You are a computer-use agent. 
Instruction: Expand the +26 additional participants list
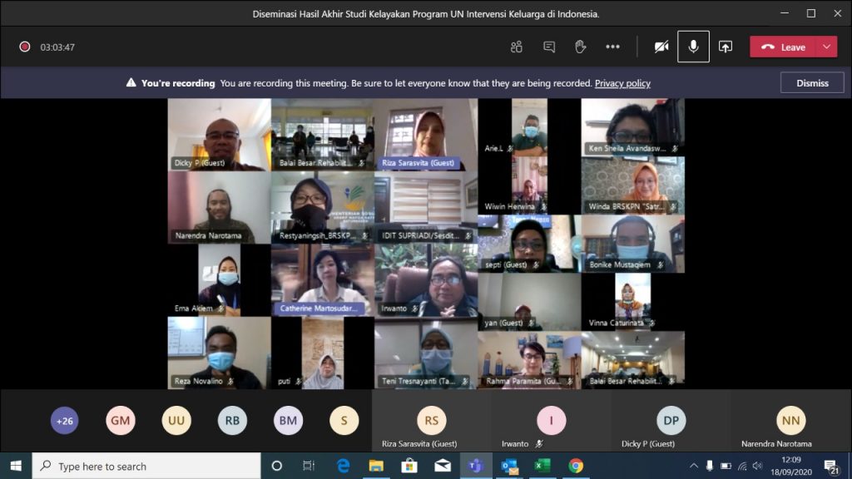click(x=64, y=421)
